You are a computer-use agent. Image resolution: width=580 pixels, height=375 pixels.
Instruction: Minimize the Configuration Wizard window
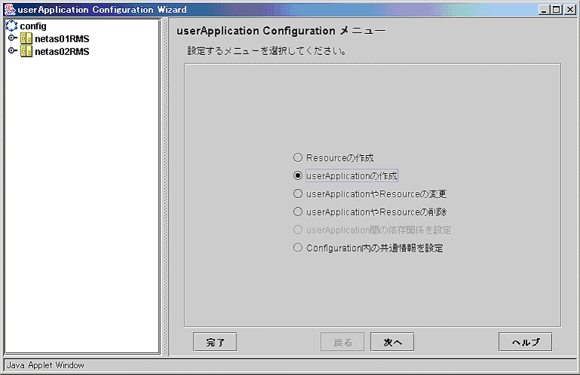543,10
